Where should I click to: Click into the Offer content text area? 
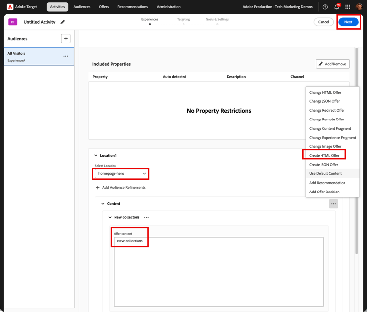219,272
